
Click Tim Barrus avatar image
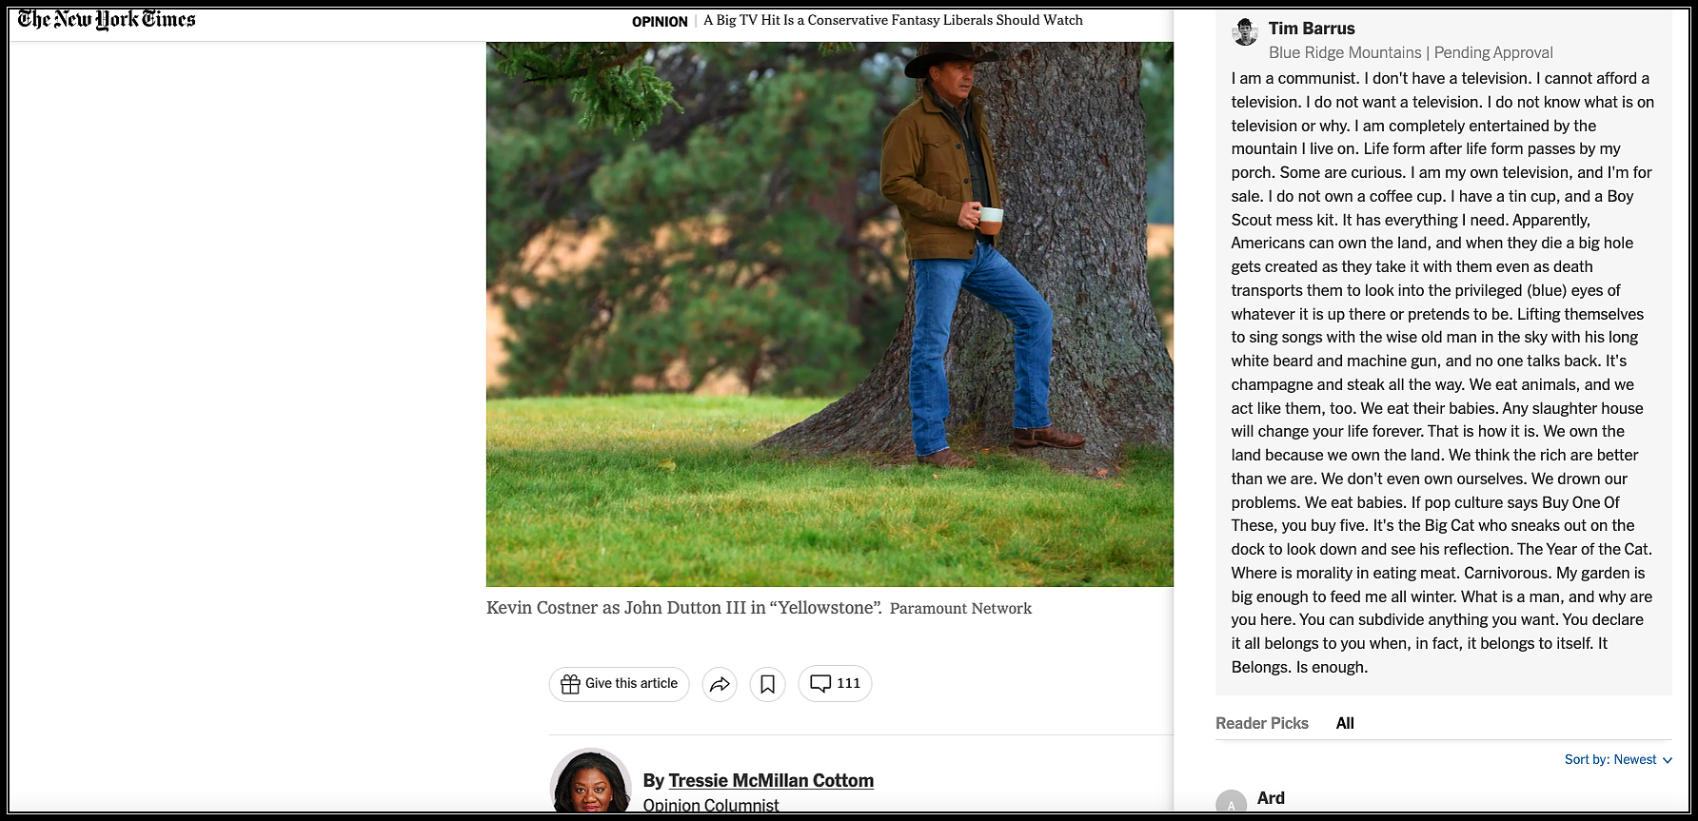click(x=1245, y=32)
